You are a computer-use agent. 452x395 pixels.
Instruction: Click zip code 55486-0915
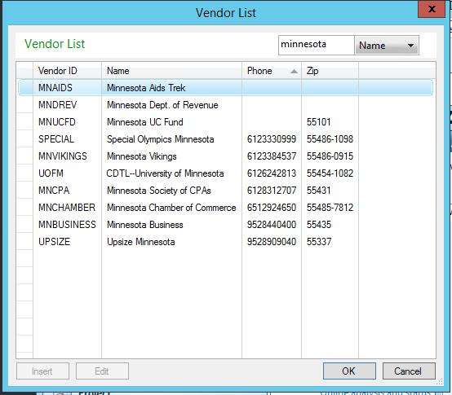(330, 156)
